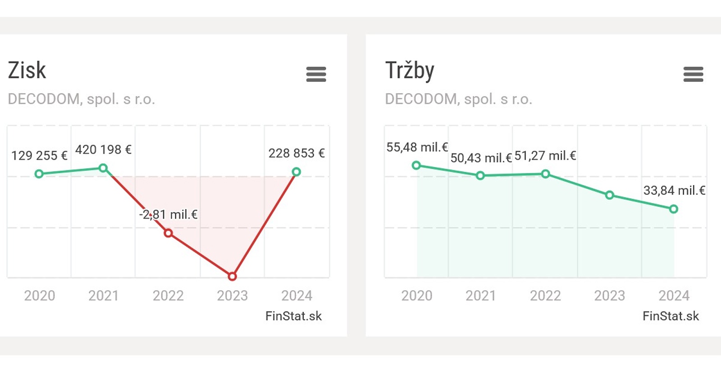Open the FinStat.sk link under Tržby chart
Viewport: 721px width, 378px height.
pos(671,316)
